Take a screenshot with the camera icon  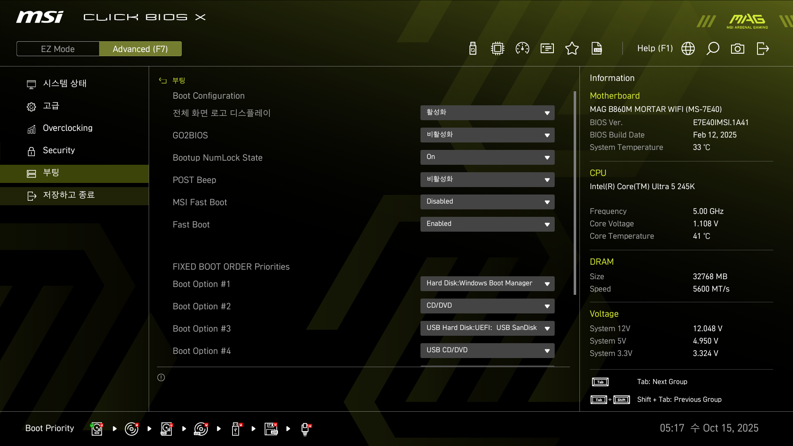click(738, 49)
